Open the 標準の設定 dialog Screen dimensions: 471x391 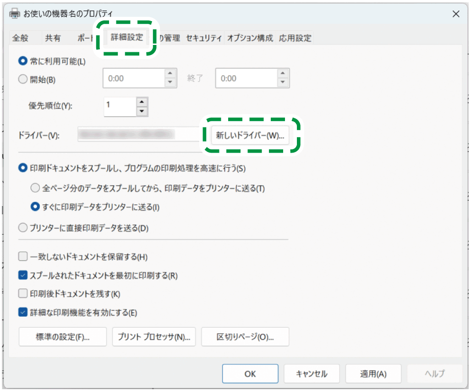point(62,336)
